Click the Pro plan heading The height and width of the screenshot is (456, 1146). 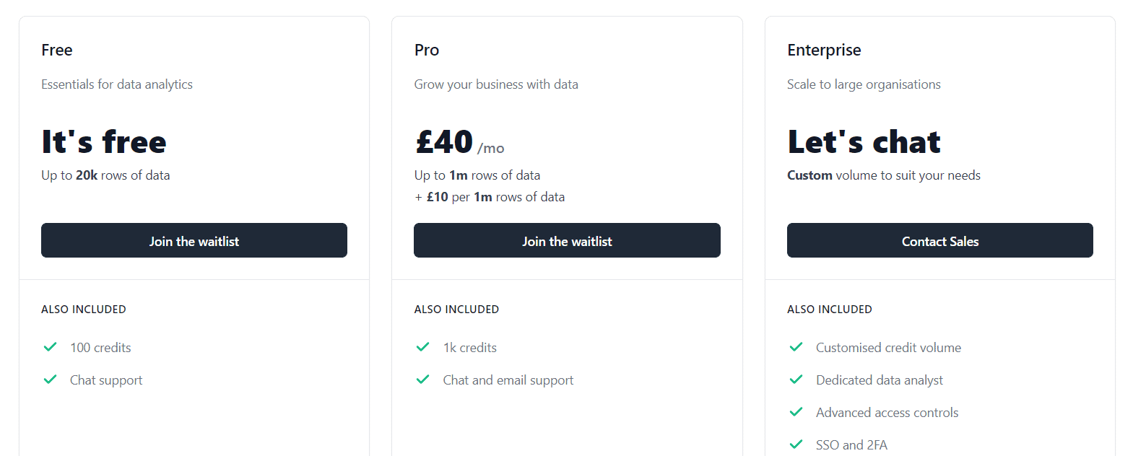pyautogui.click(x=427, y=50)
